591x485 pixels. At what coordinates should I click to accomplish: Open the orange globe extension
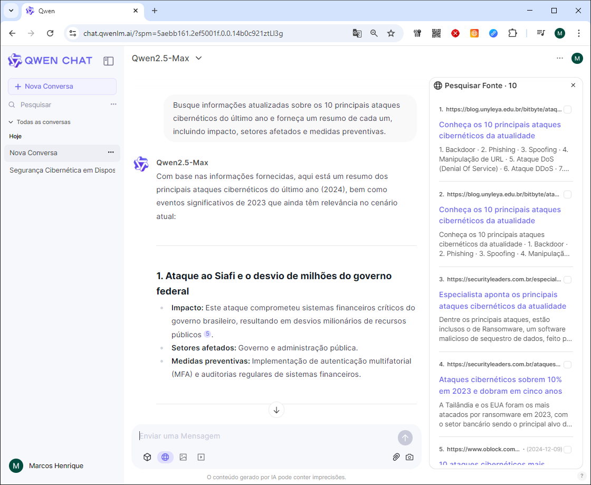(x=474, y=33)
